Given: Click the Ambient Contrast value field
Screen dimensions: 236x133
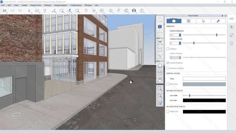Looking at the screenshot, I should [x=174, y=43].
